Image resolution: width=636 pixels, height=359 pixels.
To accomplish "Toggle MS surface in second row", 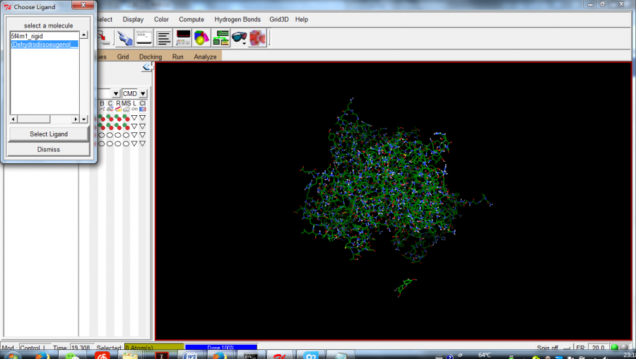I will click(x=126, y=126).
